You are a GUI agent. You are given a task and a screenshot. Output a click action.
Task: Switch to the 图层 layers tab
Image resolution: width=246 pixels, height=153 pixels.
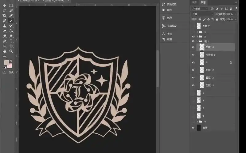(203, 2)
